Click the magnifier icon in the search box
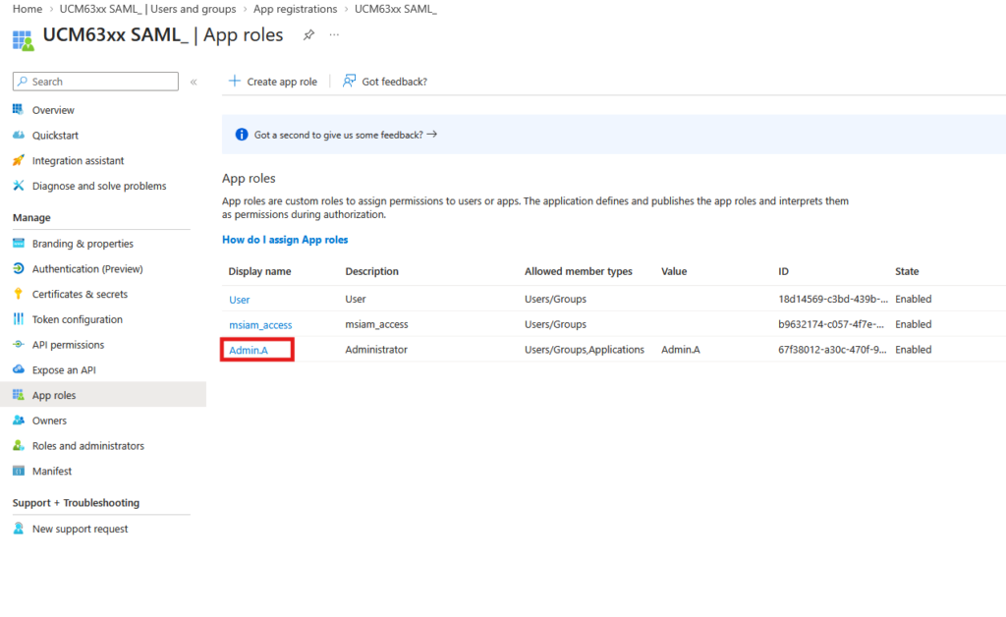Viewport: 1006px width, 617px height. coord(23,82)
